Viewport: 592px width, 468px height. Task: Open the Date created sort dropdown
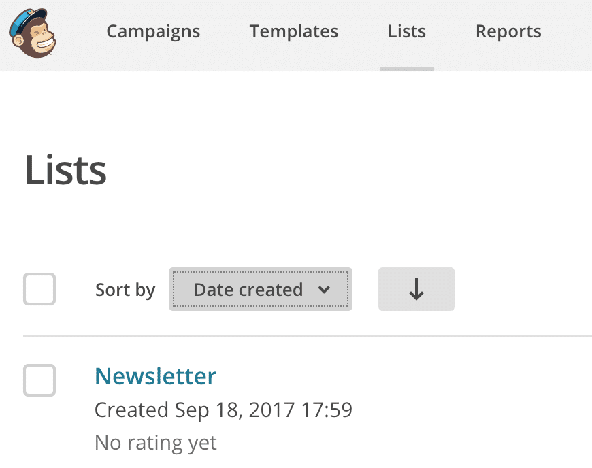tap(261, 289)
